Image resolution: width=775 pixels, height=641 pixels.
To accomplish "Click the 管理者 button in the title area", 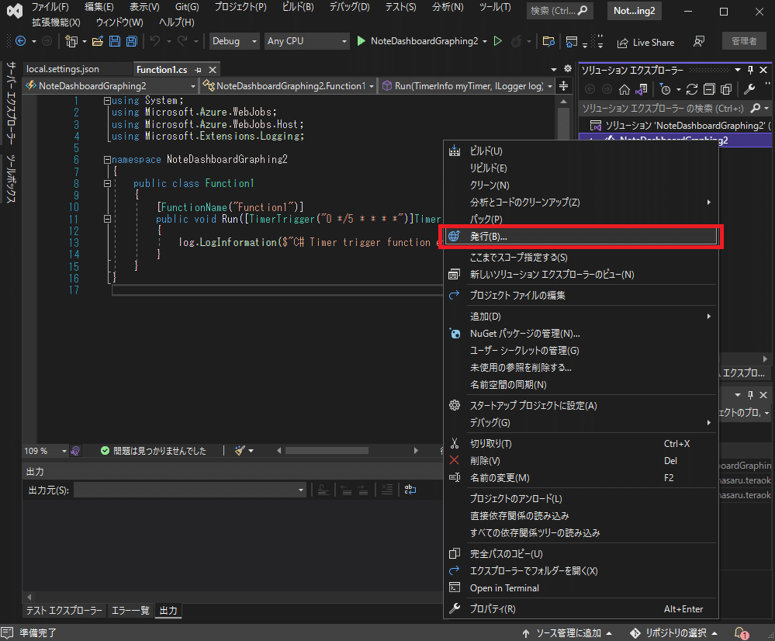I will [x=744, y=41].
